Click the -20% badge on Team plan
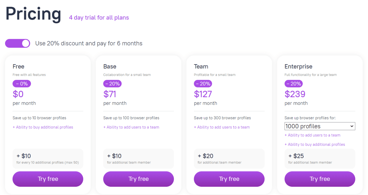Image resolution: width=368 pixels, height=195 pixels. click(x=203, y=84)
